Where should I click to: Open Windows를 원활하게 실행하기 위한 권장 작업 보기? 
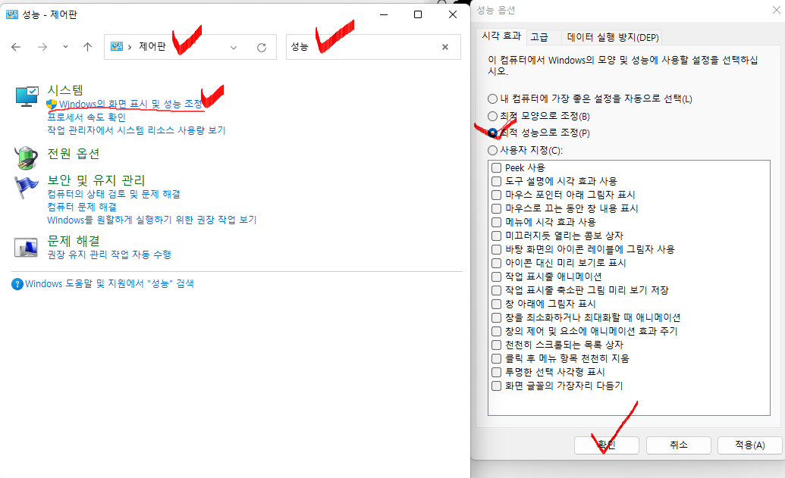(x=152, y=220)
